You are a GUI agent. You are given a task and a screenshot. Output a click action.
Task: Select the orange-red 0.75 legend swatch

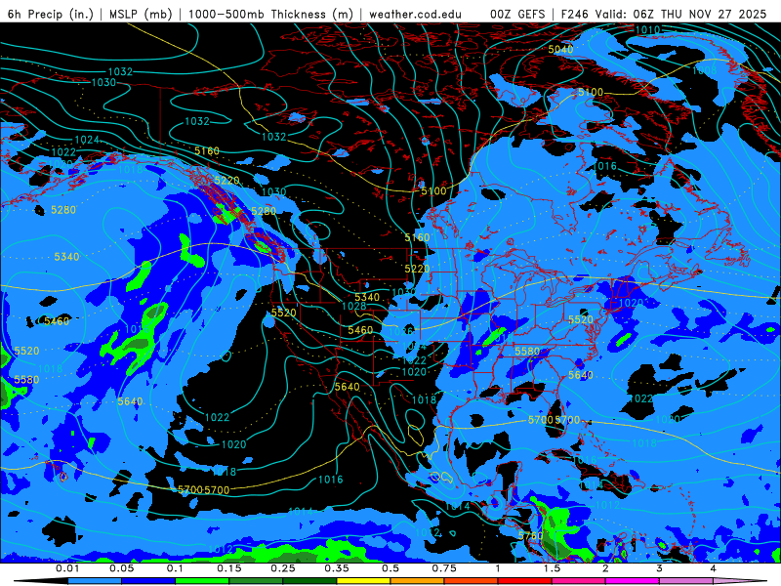point(472,581)
